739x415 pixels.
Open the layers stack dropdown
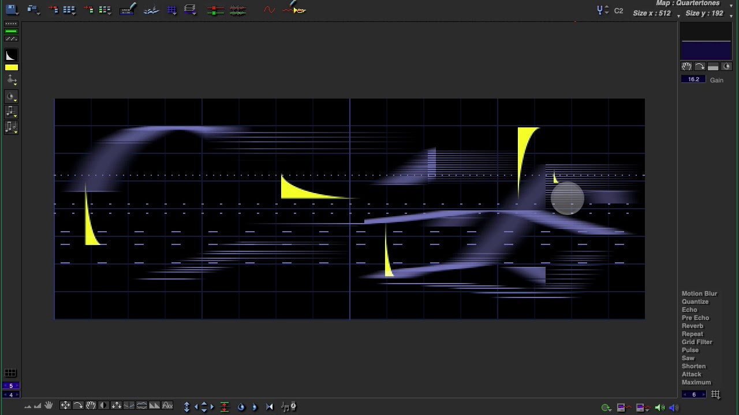coord(190,10)
